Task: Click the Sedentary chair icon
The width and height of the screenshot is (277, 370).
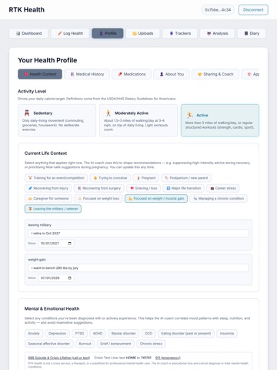Action: (27, 113)
